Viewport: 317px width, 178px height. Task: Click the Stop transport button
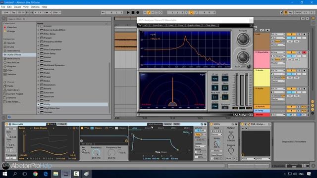point(133,12)
